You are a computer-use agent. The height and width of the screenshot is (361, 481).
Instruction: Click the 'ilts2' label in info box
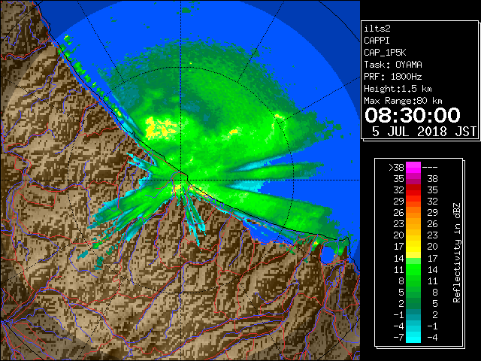[377, 29]
